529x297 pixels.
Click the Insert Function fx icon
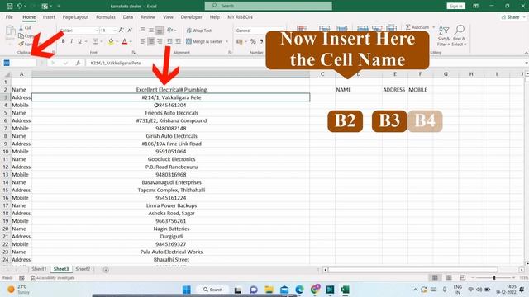78,63
